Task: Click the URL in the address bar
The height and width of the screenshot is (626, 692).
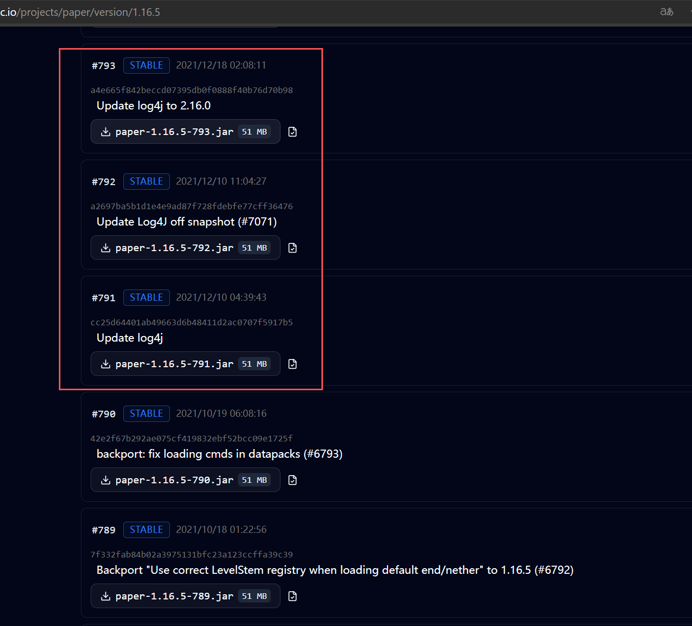Action: (x=82, y=12)
